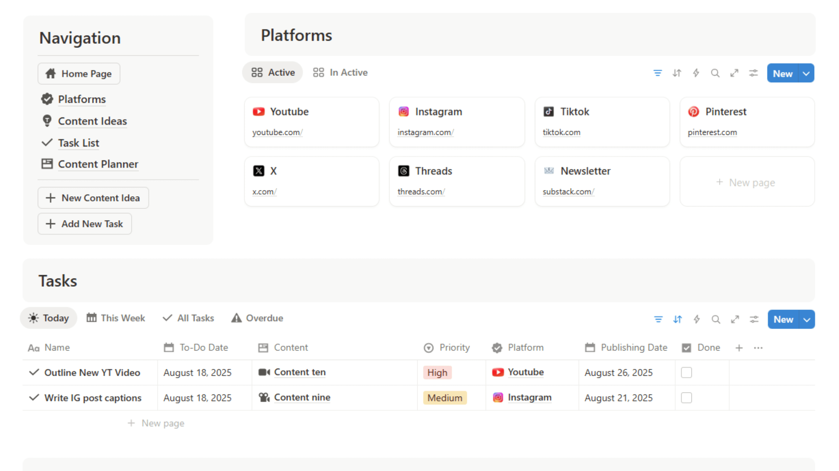This screenshot has height=471, width=839.
Task: Click the Home Page button
Action: [79, 74]
